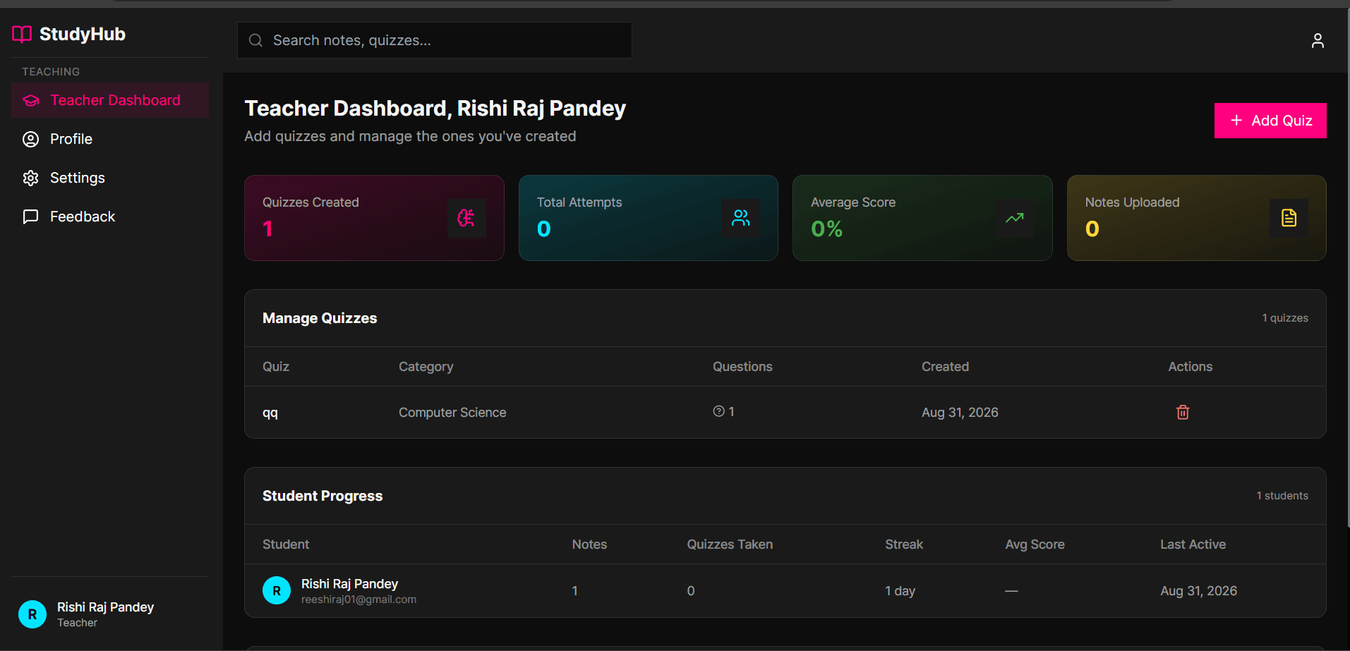The width and height of the screenshot is (1350, 651).
Task: Click the people icon on Total Attempts card
Action: (x=740, y=218)
